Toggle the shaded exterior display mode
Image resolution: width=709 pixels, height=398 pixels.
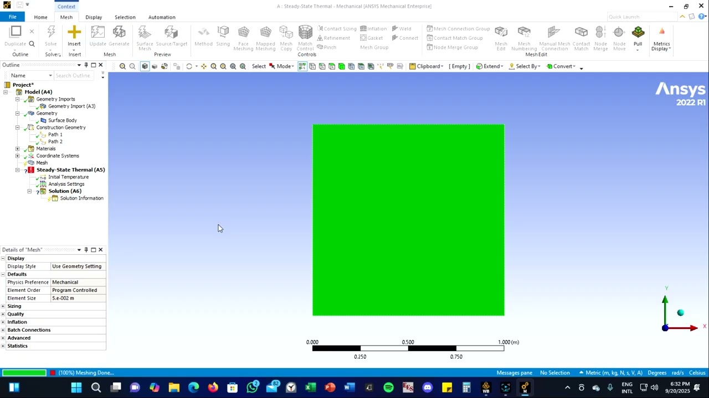click(x=145, y=66)
